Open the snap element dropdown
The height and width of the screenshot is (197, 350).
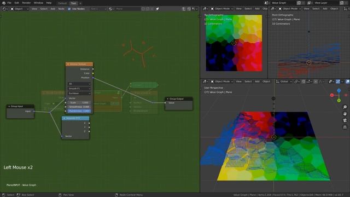[x=309, y=82]
